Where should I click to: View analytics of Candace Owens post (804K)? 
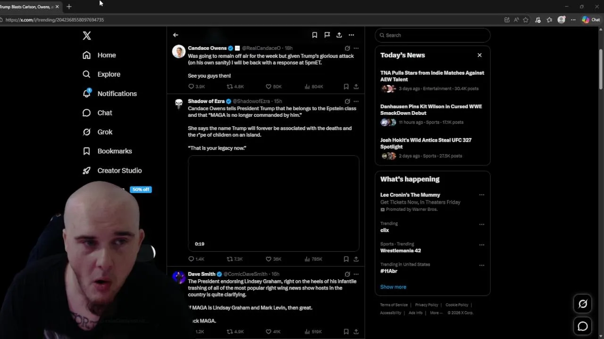pyautogui.click(x=314, y=87)
